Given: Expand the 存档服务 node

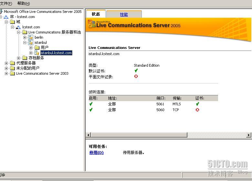Looking at the screenshot, I should 18,58.
